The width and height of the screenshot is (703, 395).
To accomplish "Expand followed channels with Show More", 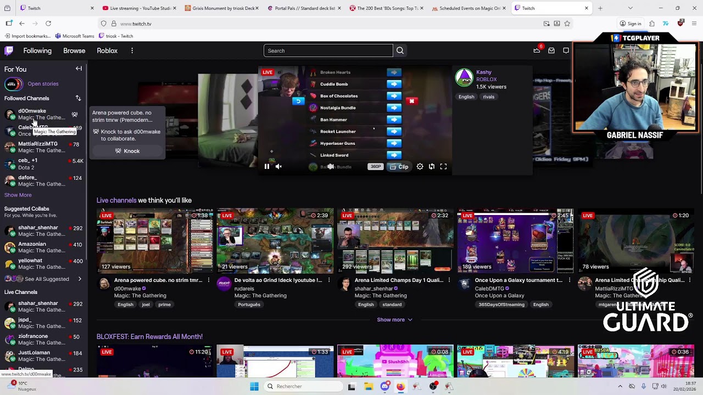I will pos(18,195).
